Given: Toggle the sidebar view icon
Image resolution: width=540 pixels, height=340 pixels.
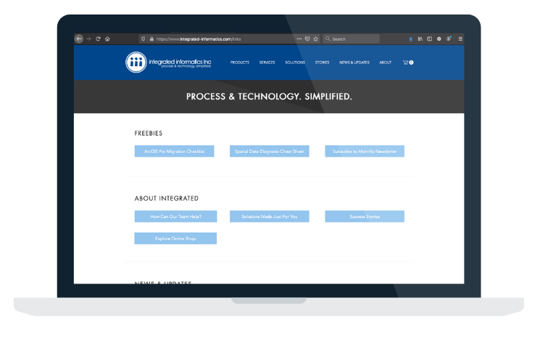Looking at the screenshot, I should tap(429, 39).
